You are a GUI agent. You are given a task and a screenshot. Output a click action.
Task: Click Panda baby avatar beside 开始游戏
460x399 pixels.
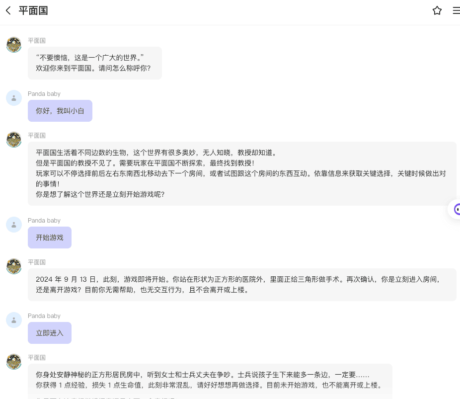click(x=14, y=225)
